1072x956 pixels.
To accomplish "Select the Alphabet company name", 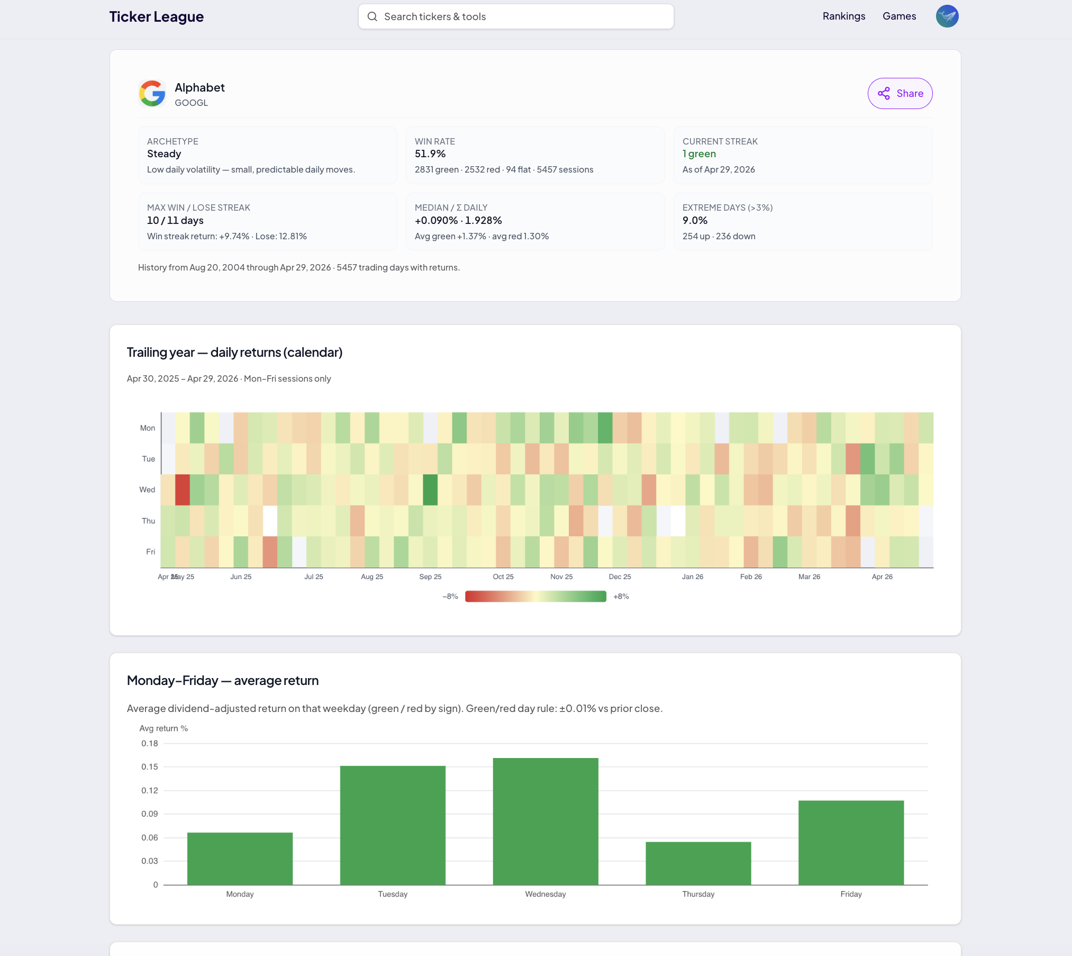I will tap(199, 87).
